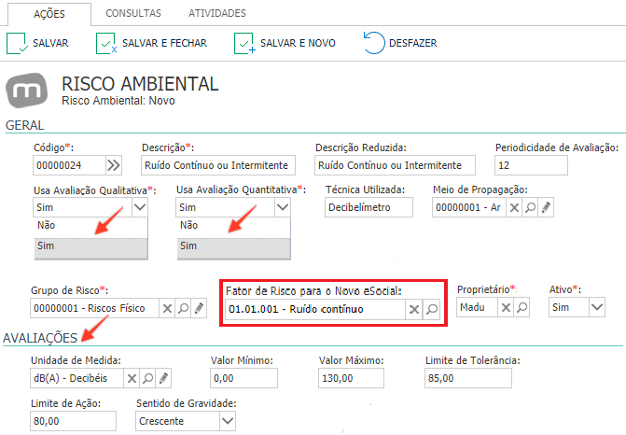
Task: Search Grupo de Risco with magnifier
Action: (x=183, y=308)
